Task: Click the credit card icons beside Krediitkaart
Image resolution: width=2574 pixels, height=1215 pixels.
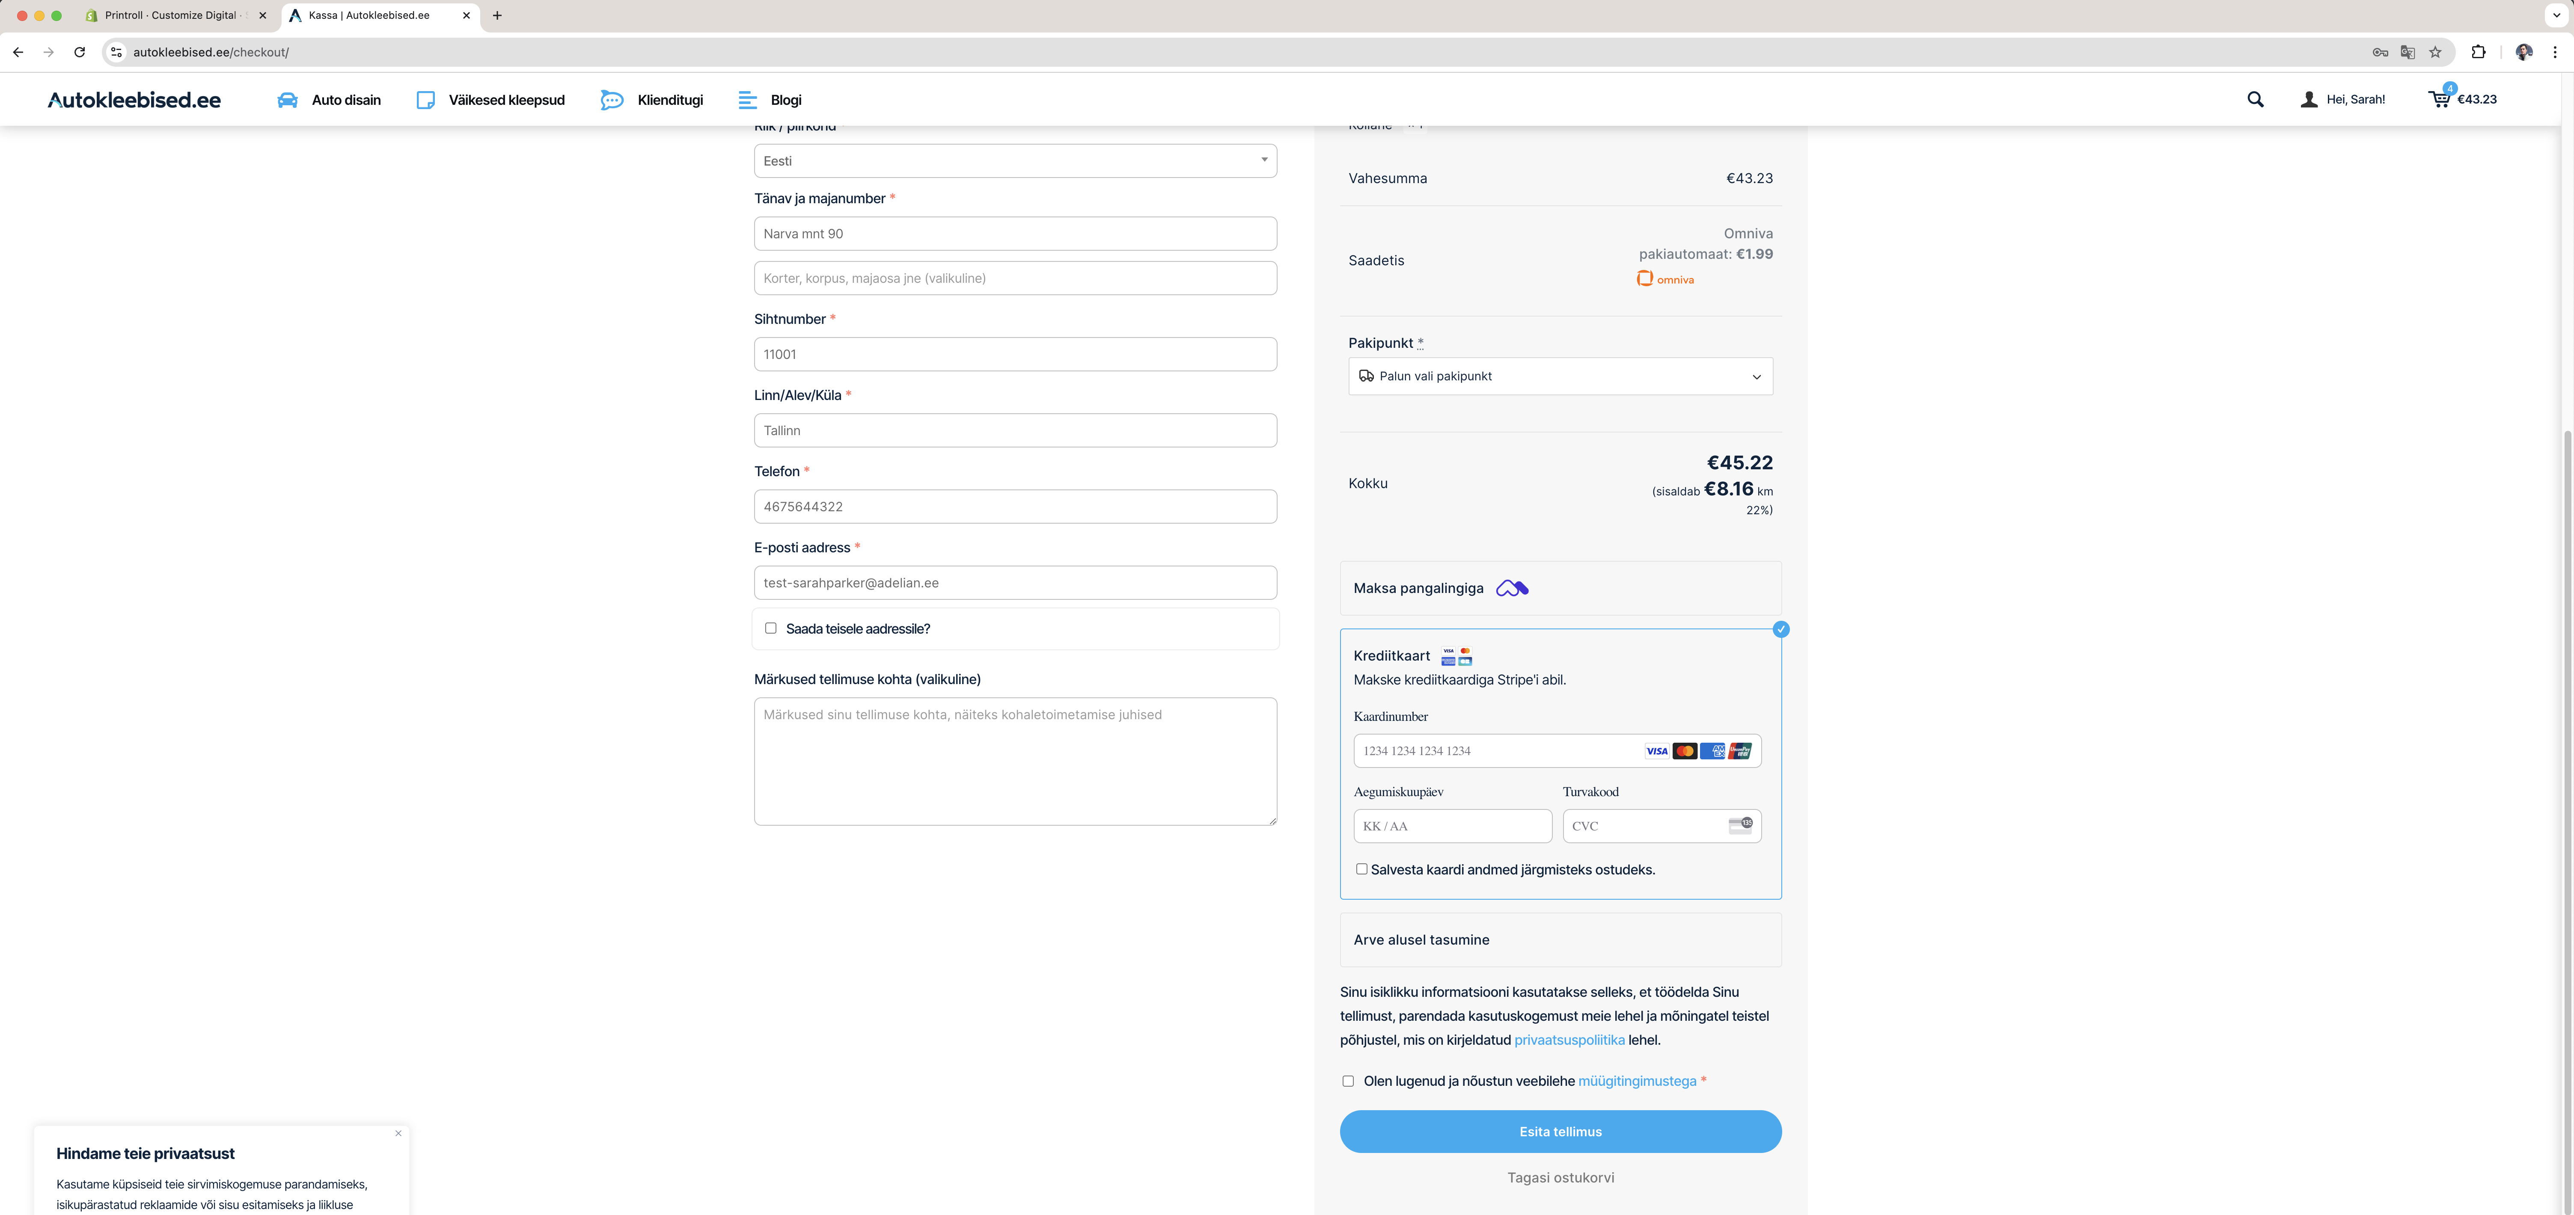Action: click(1457, 656)
